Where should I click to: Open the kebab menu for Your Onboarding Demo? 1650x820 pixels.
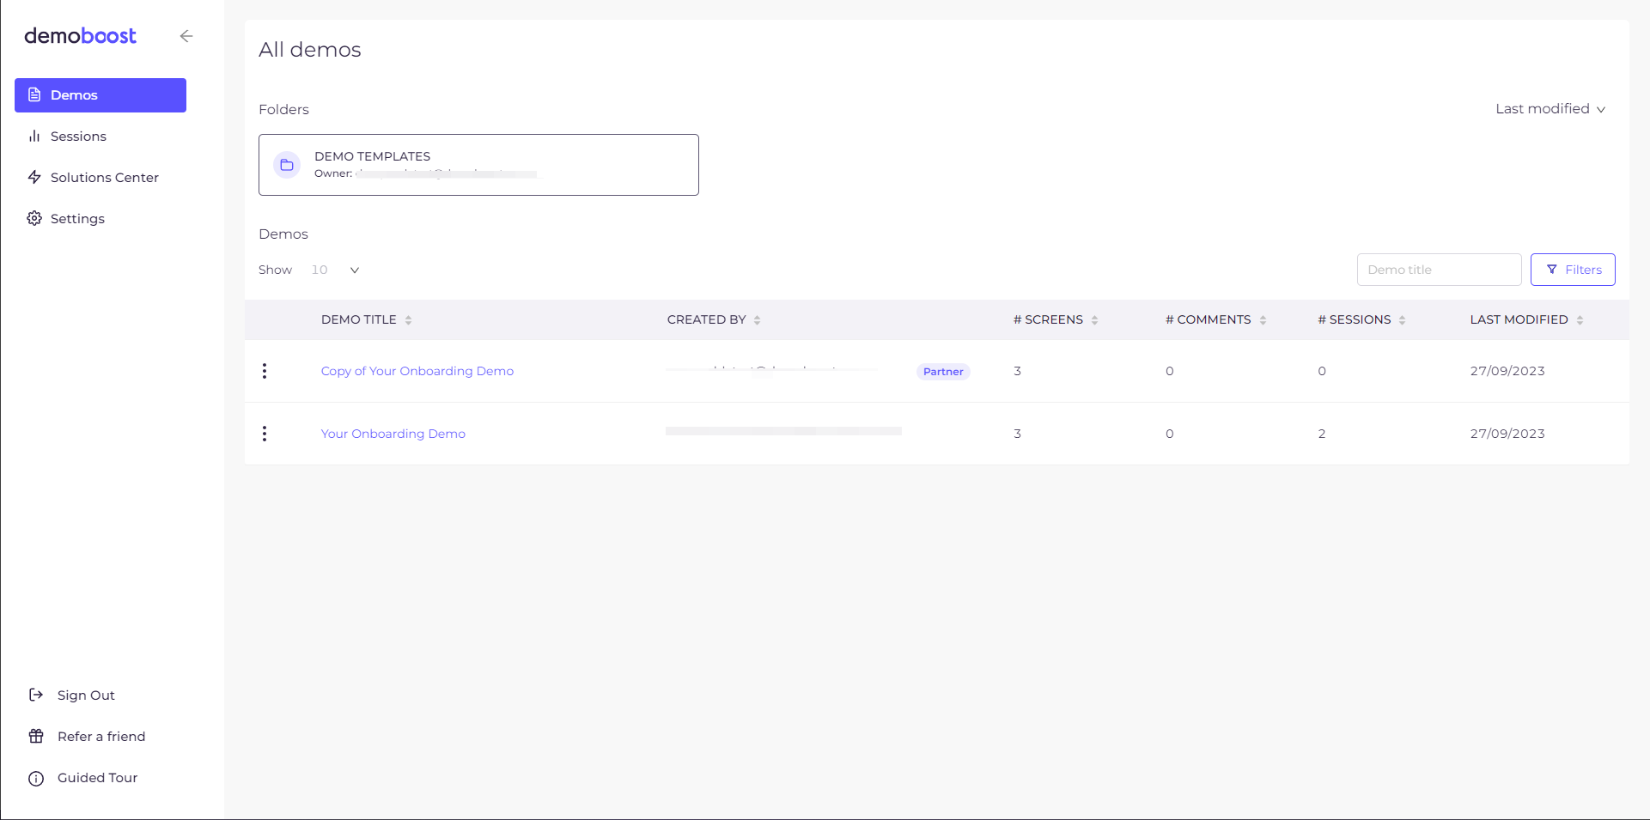point(265,434)
